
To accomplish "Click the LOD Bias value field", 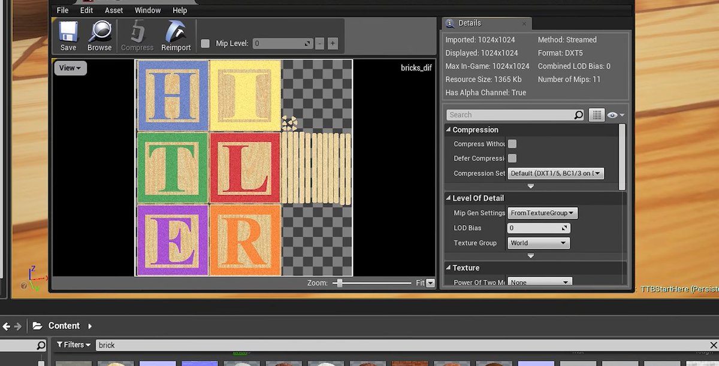I will (539, 228).
